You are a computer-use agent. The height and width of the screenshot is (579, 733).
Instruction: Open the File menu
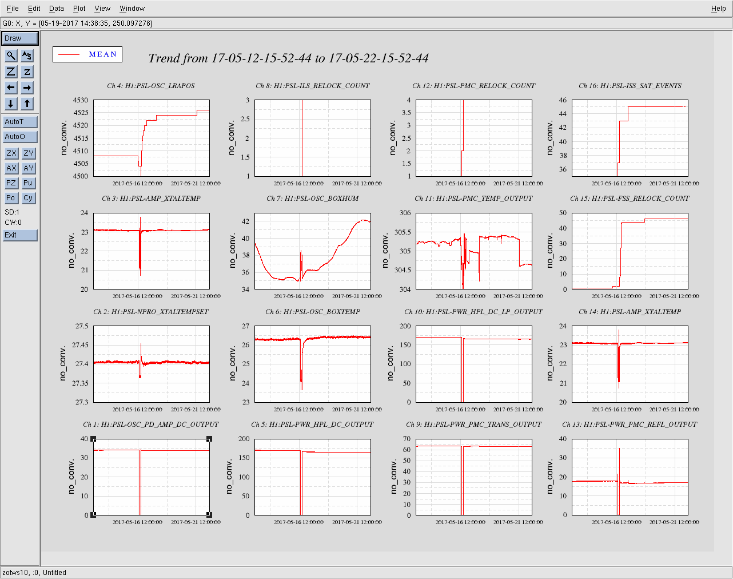tap(13, 9)
